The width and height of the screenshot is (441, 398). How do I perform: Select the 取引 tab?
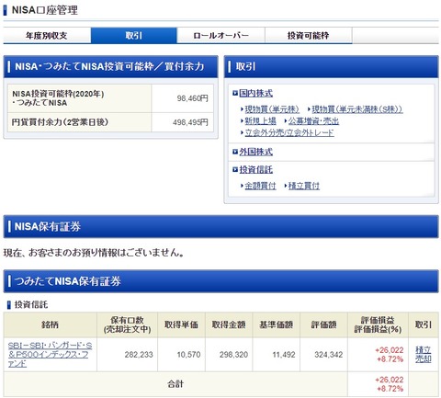(134, 36)
